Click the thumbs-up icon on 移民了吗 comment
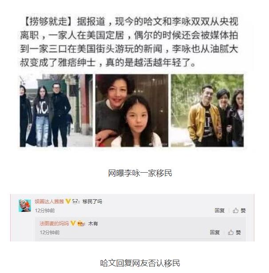The height and width of the screenshot is (273, 269). point(236,210)
